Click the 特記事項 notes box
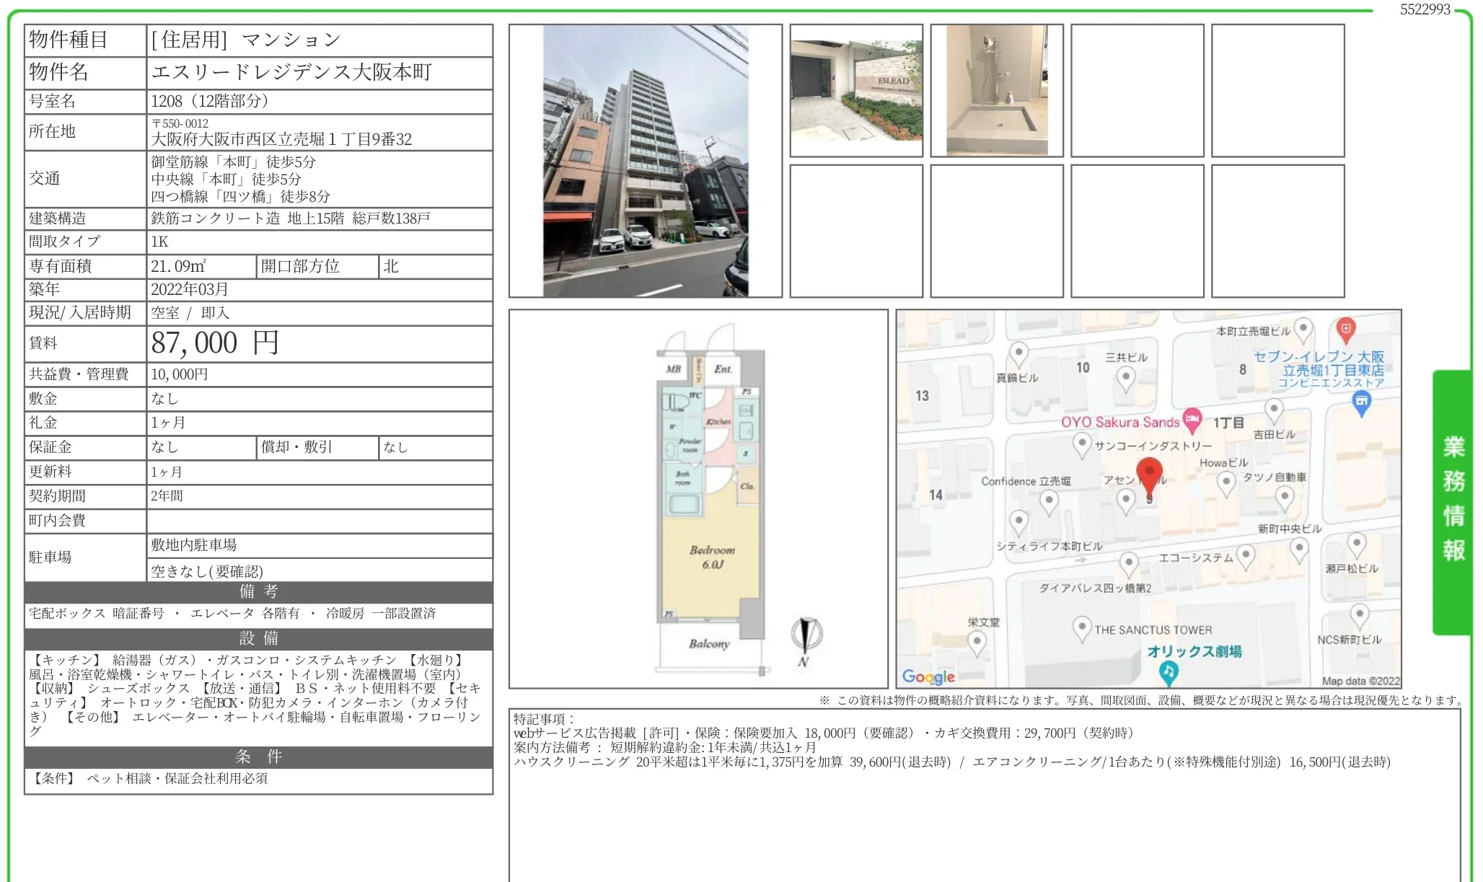 [x=985, y=795]
